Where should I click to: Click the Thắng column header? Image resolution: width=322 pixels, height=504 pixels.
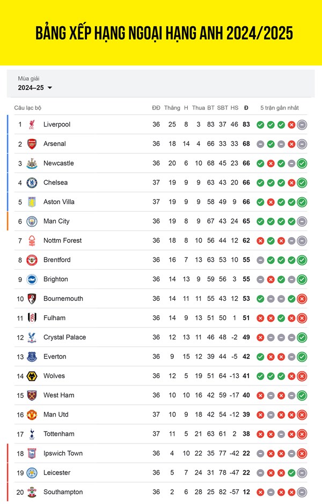172,108
